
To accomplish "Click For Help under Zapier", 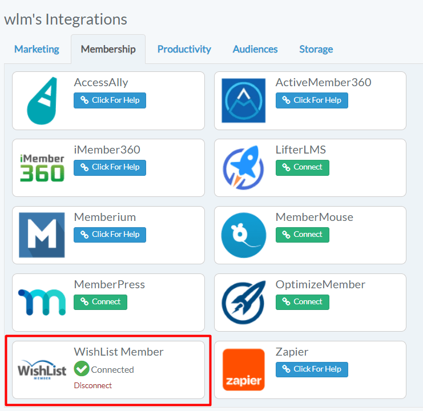I will 312,369.
